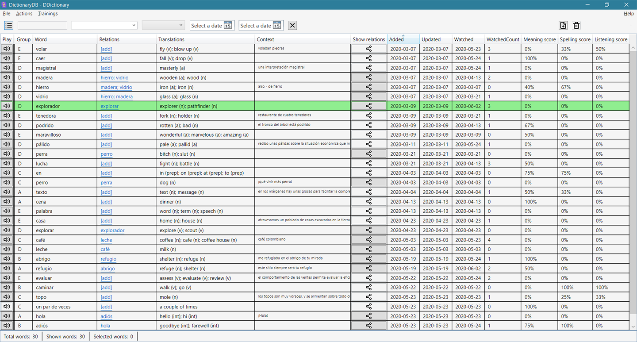Open the perro relation link of perra
This screenshot has width=637, height=342.
[107, 154]
